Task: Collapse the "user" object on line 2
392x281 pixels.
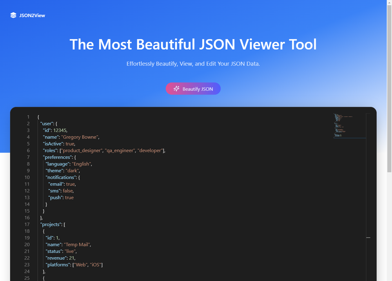Action: (x=34, y=124)
